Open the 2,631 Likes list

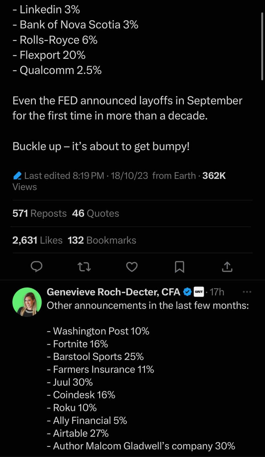point(37,240)
